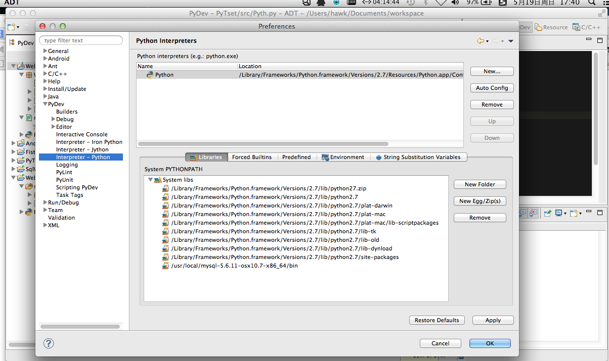The width and height of the screenshot is (609, 361).
Task: Click the Pin Console icon in ADT
Action: 547,214
